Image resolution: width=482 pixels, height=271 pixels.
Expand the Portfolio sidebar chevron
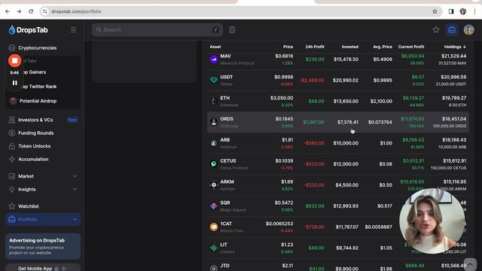[75, 220]
